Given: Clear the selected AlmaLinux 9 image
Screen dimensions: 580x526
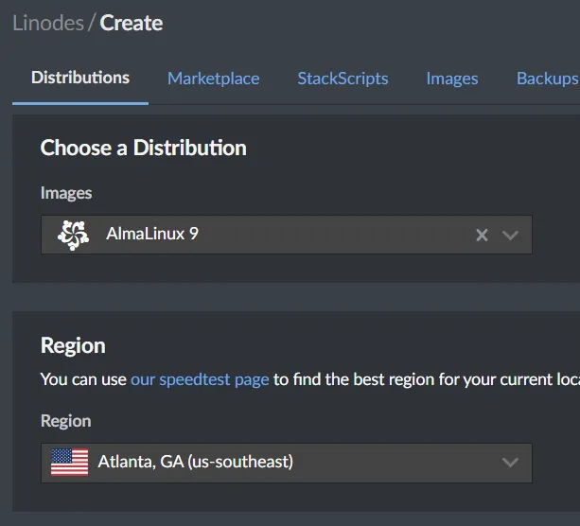Looking at the screenshot, I should coord(482,235).
